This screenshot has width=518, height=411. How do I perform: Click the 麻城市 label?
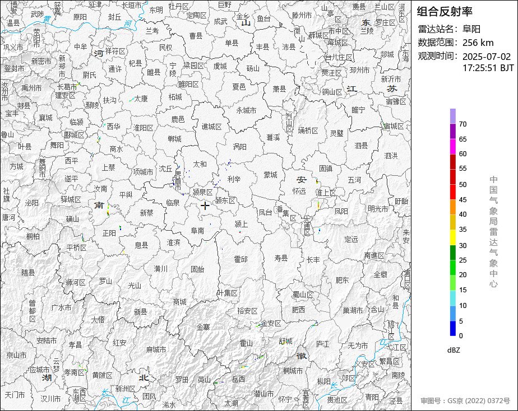click(156, 349)
